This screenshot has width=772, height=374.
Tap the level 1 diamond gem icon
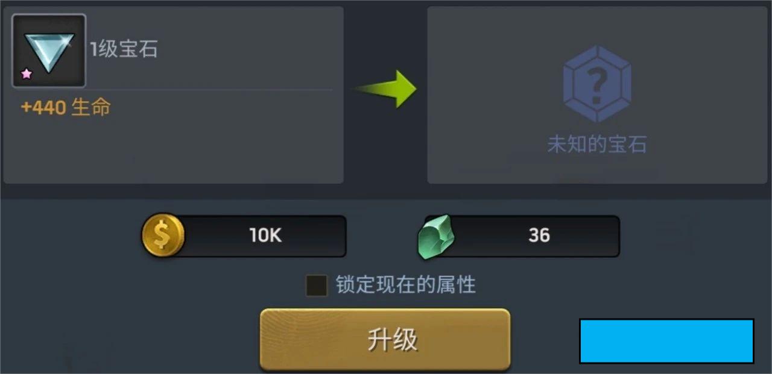(49, 51)
